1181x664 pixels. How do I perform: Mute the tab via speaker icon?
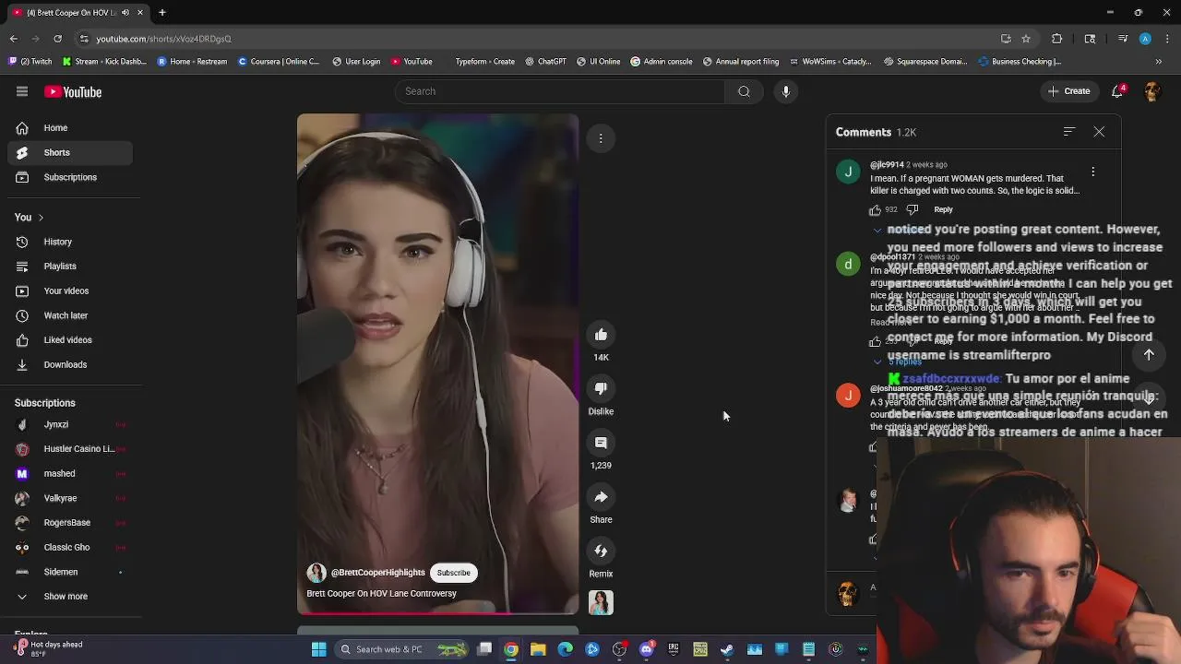pos(125,12)
